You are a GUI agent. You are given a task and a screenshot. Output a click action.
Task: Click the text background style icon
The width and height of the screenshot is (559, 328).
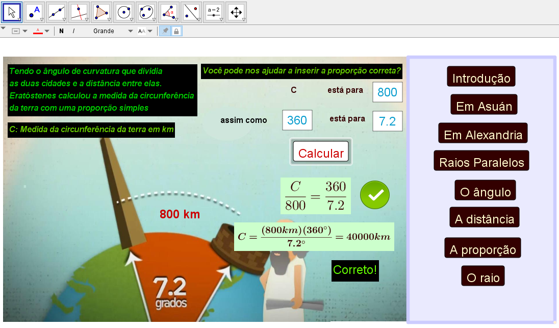(16, 31)
